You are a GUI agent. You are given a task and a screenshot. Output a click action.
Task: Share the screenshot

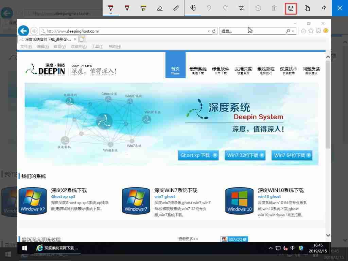tap(323, 8)
